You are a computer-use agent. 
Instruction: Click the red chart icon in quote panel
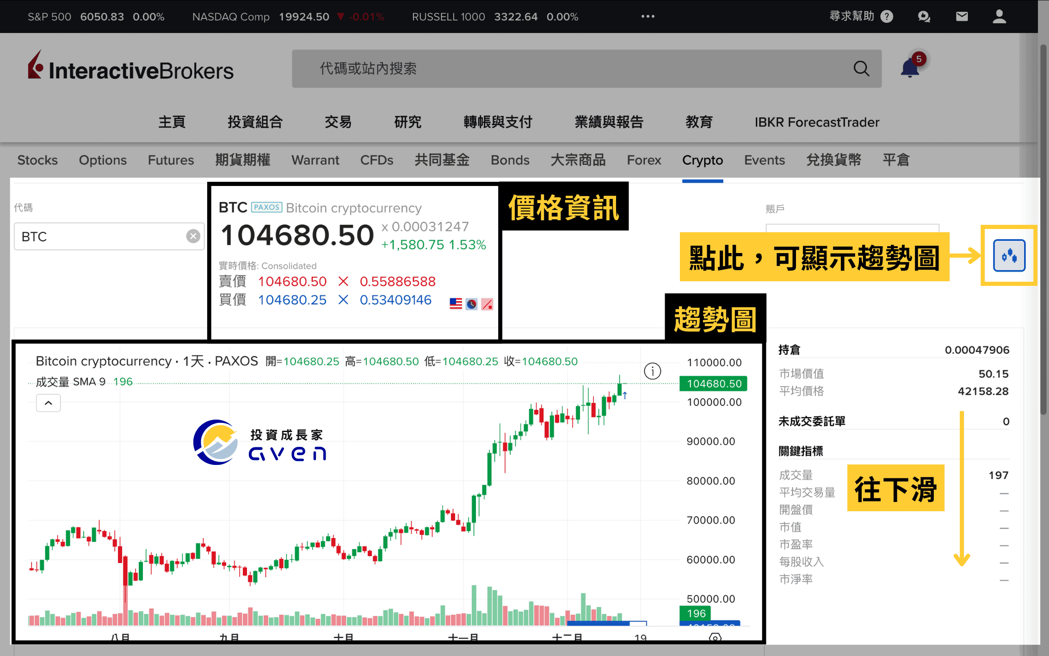487,304
